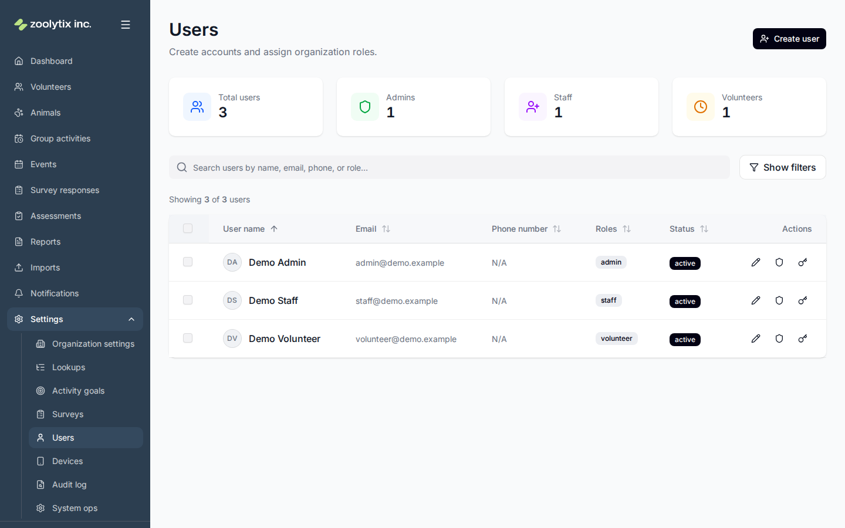Viewport: 845px width, 528px height.
Task: Click the Total users people icon
Action: click(197, 107)
